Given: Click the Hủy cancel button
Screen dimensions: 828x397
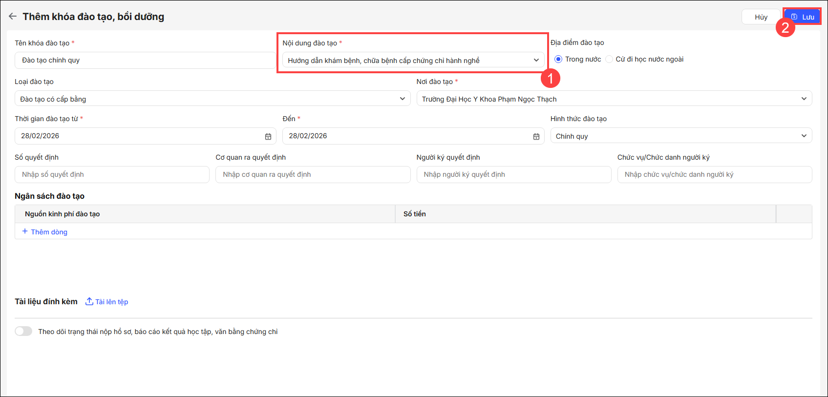Looking at the screenshot, I should [x=761, y=17].
